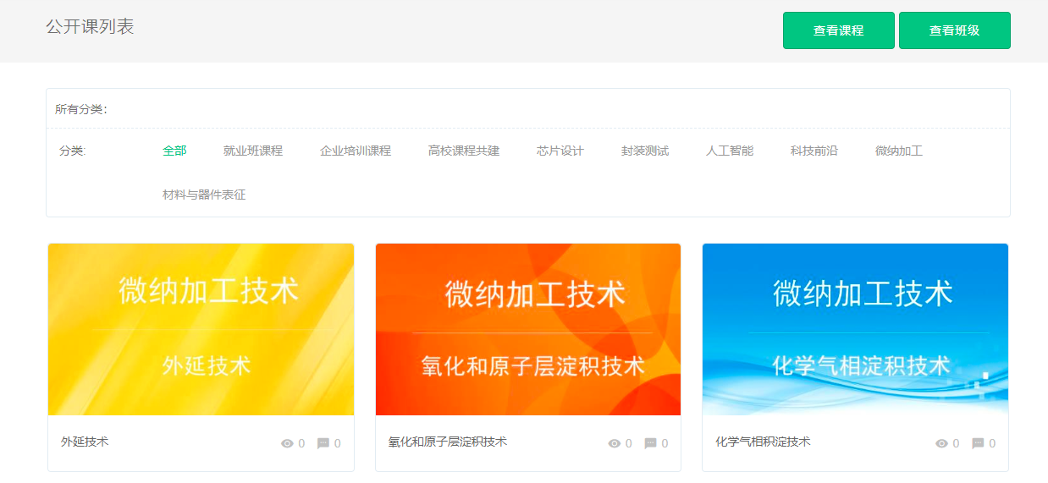Filter by 微纳加工 category
1048x483 pixels.
click(899, 151)
